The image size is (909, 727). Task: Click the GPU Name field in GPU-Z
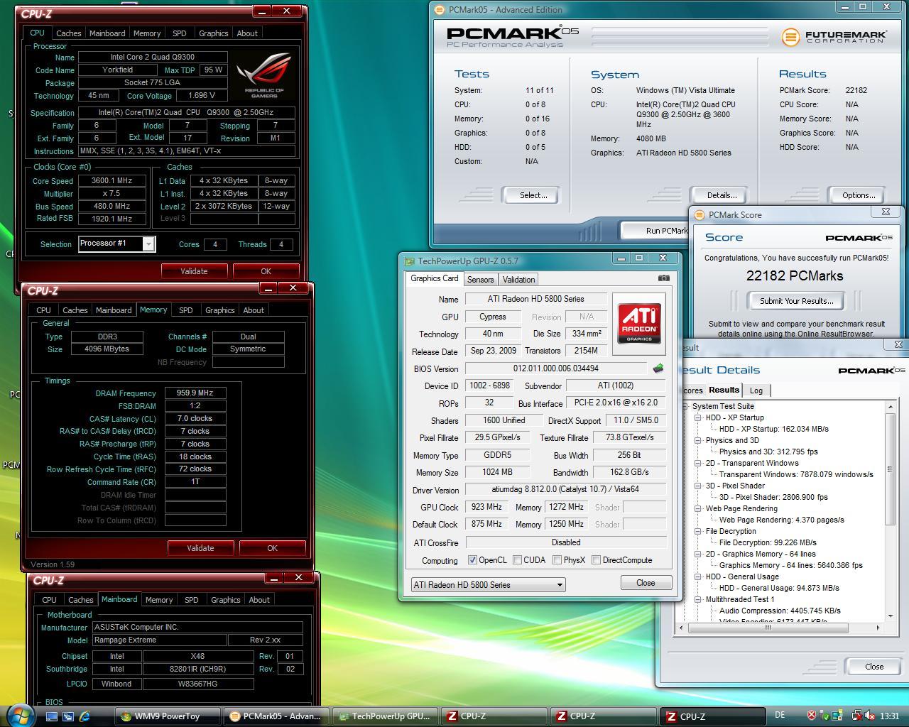click(536, 300)
